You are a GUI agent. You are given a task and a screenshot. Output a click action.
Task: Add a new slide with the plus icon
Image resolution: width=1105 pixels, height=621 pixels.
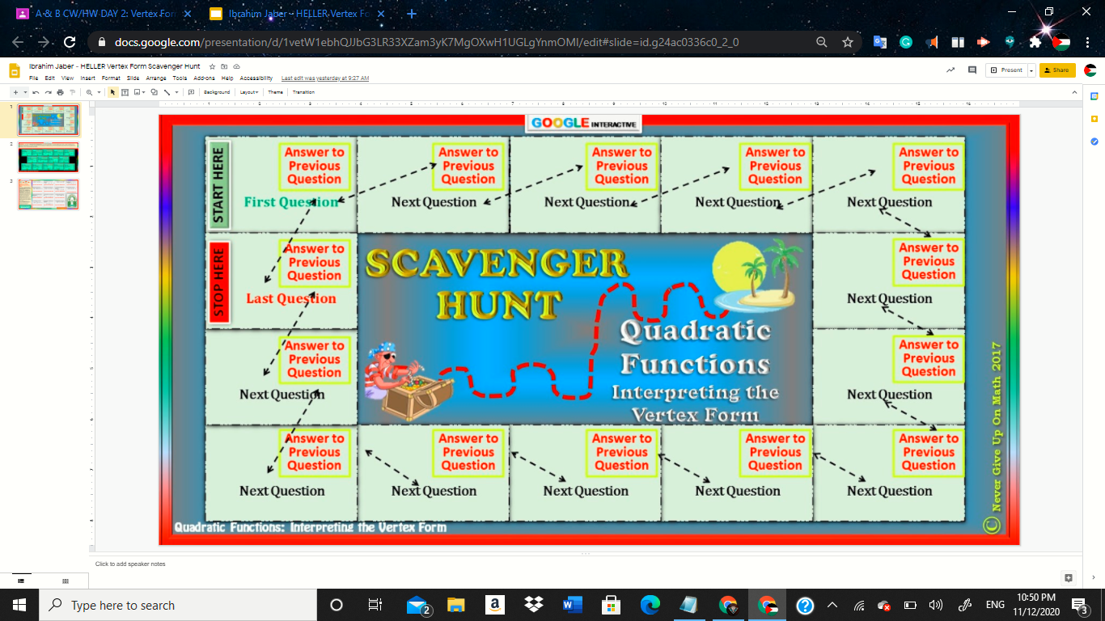(15, 91)
